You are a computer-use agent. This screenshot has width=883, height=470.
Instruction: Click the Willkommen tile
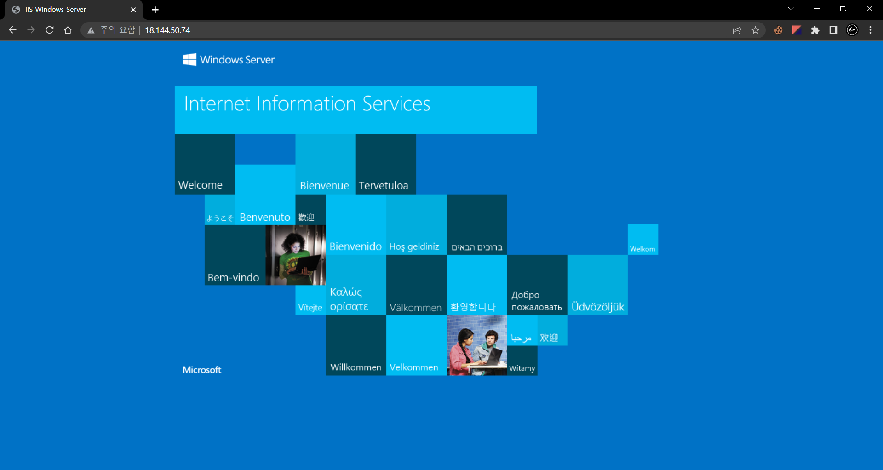coord(356,345)
